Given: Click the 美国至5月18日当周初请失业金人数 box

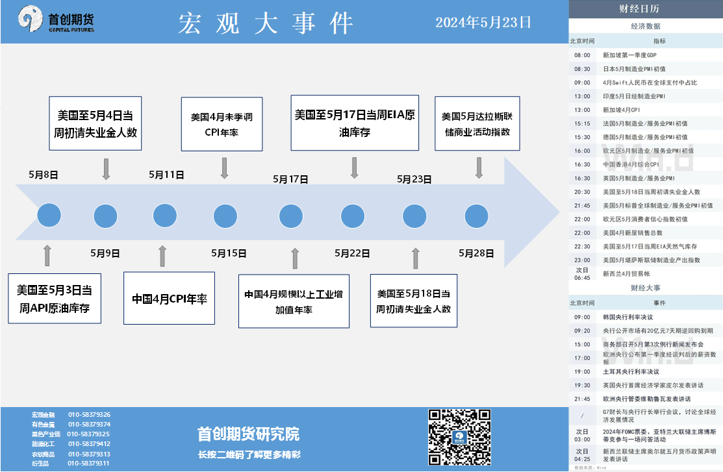Looking at the screenshot, I should click(x=414, y=301).
